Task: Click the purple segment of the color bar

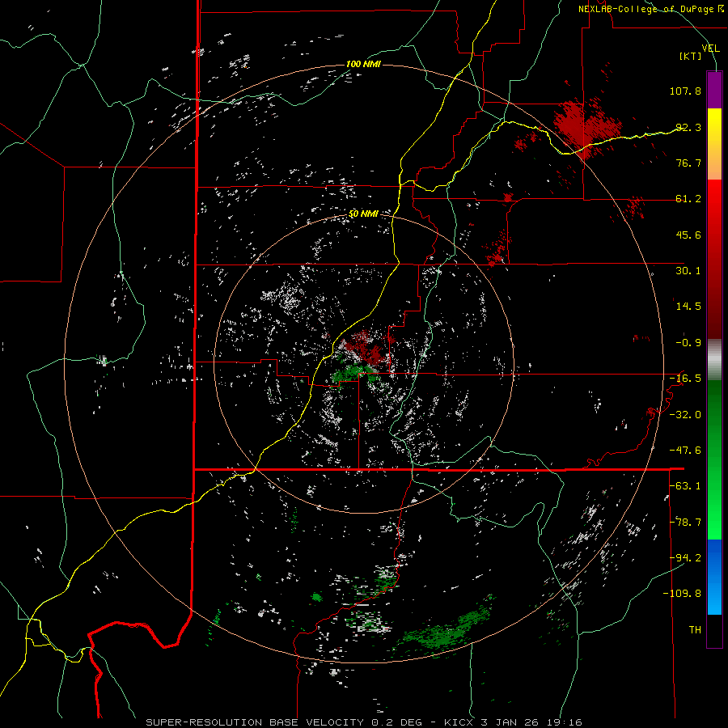Action: coord(714,90)
